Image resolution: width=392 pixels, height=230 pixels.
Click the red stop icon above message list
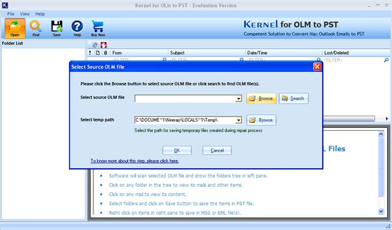(104, 45)
